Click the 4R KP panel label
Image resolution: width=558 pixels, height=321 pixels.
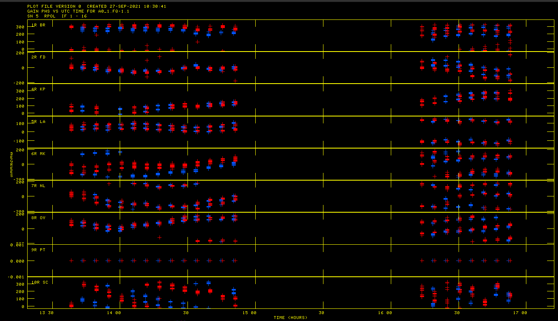[x=39, y=89]
